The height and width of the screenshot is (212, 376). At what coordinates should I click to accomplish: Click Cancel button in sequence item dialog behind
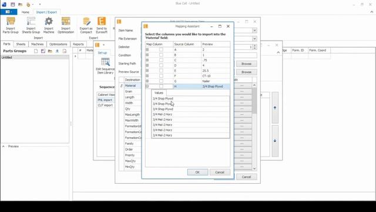(246, 177)
